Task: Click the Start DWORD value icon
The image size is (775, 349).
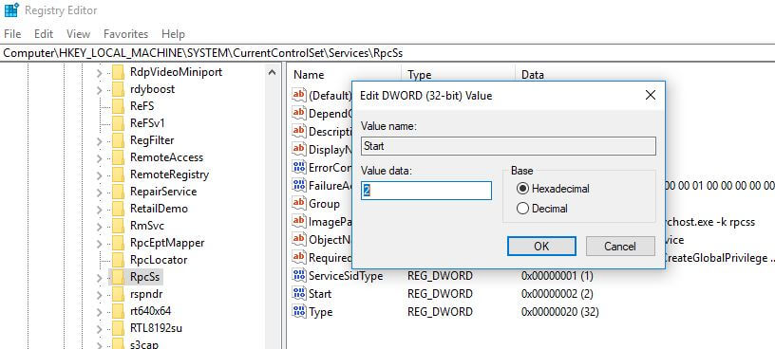Action: [299, 293]
